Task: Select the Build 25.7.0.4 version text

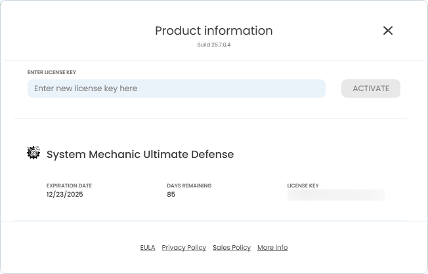Action: click(213, 45)
